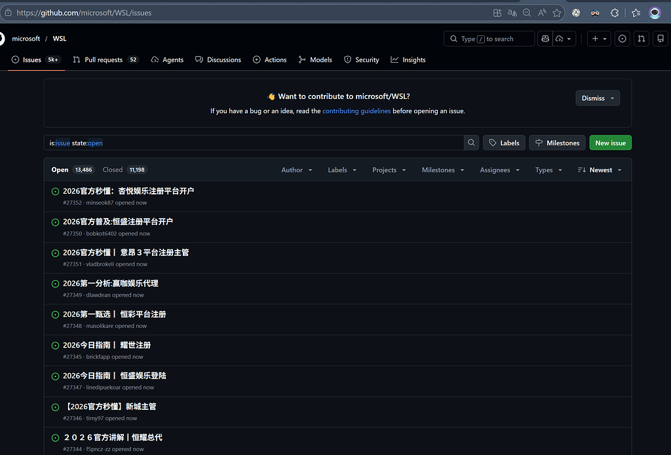Click open-state icon of issue #27349

tap(55, 284)
